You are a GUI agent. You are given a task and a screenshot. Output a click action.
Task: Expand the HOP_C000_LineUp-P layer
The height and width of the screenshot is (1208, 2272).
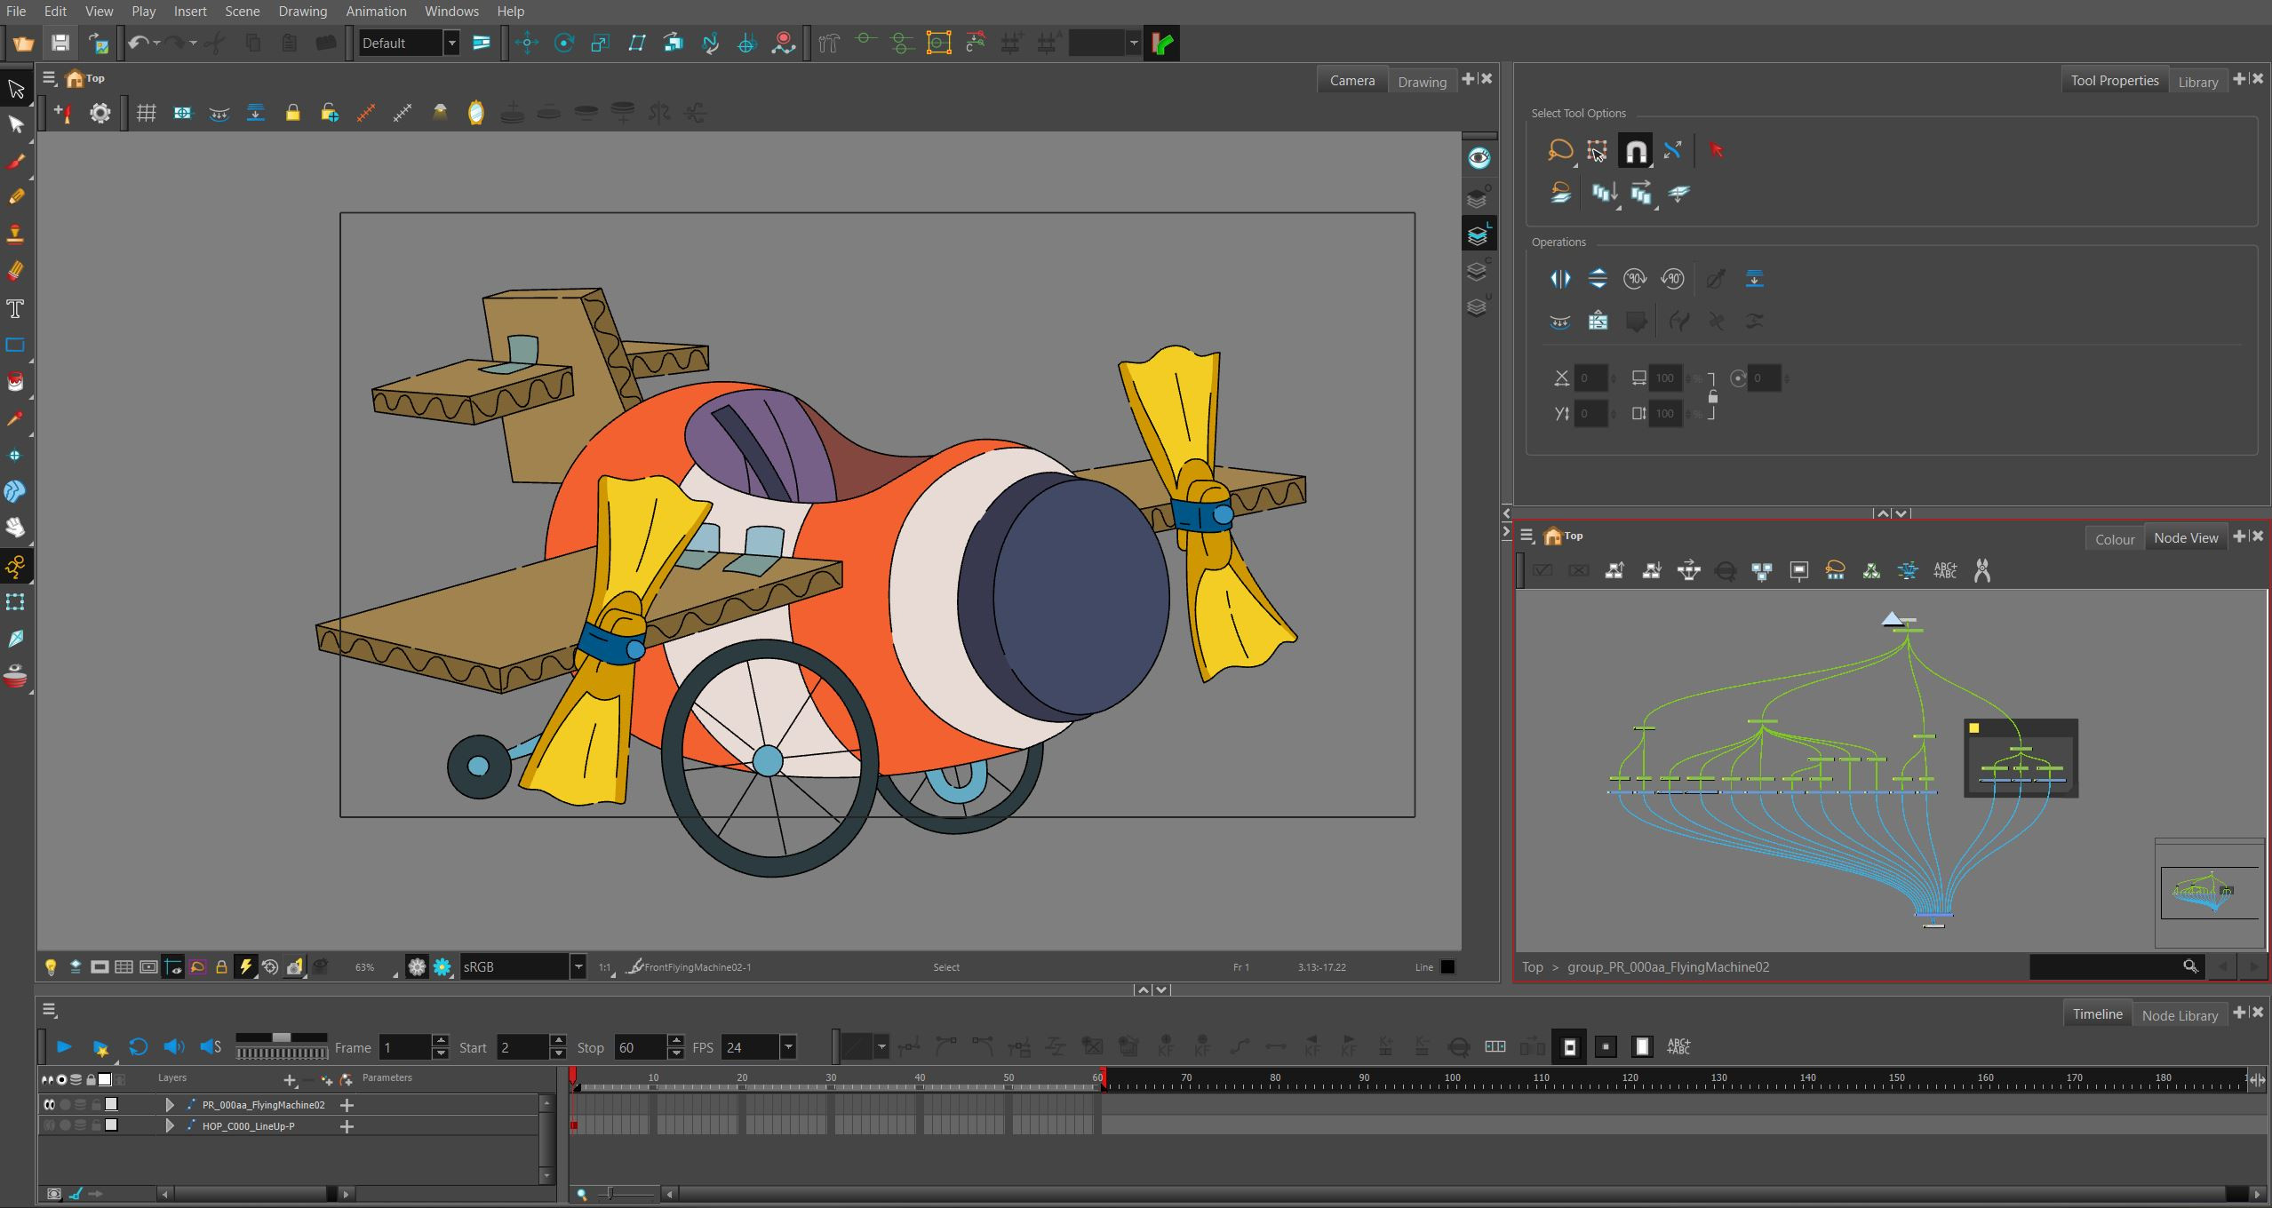(170, 1126)
